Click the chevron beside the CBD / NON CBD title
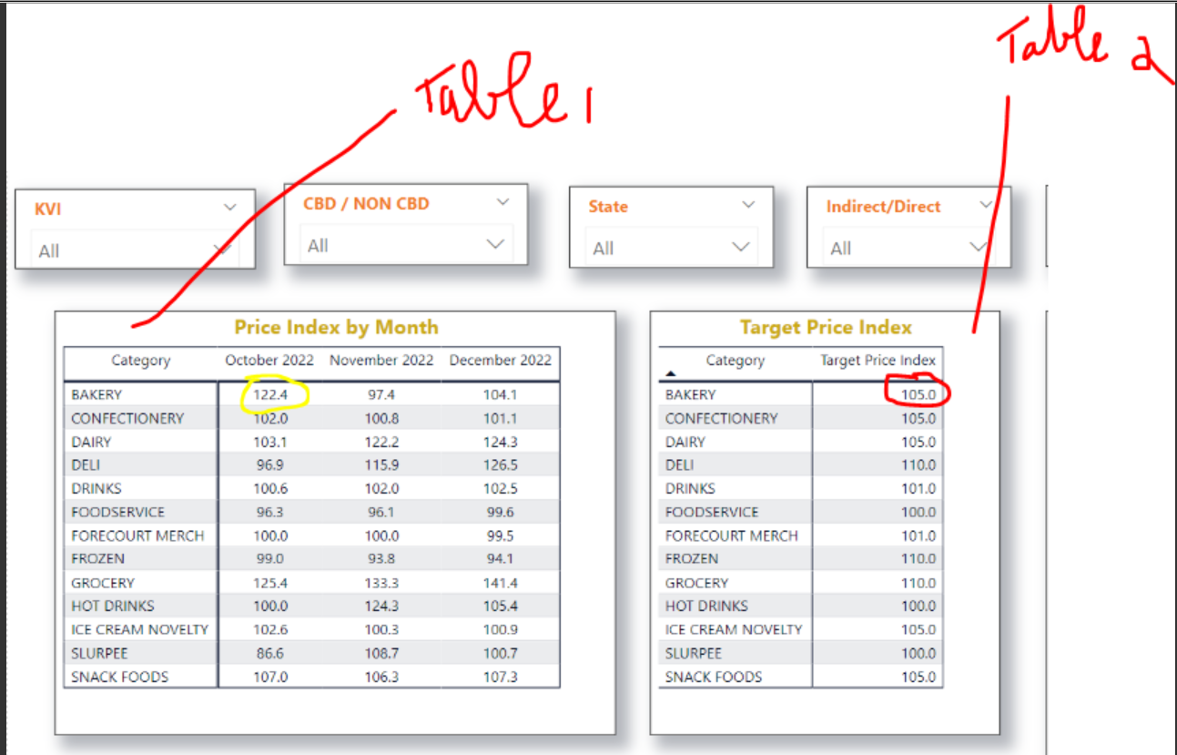 pyautogui.click(x=503, y=202)
